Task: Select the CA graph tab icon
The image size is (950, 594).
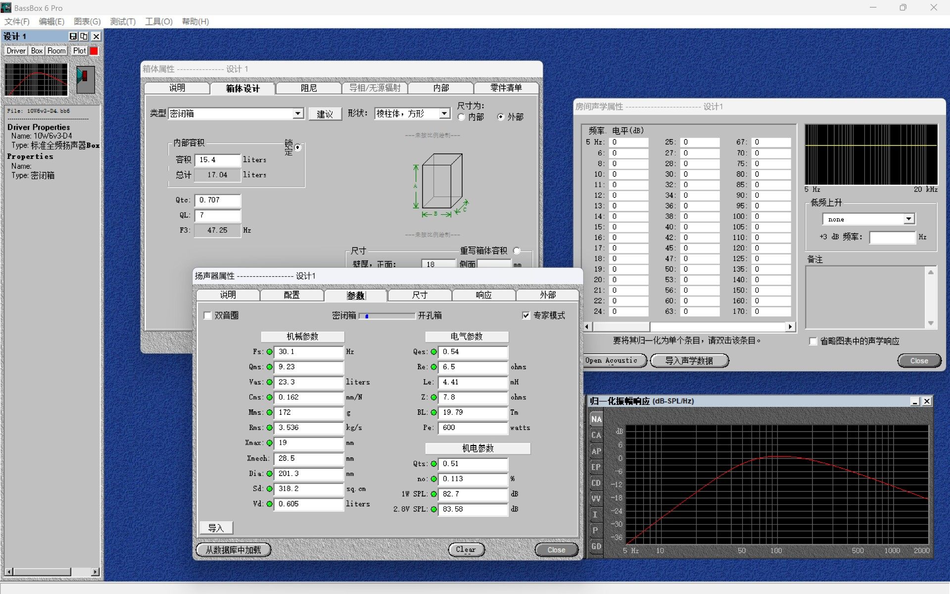Action: click(x=596, y=436)
